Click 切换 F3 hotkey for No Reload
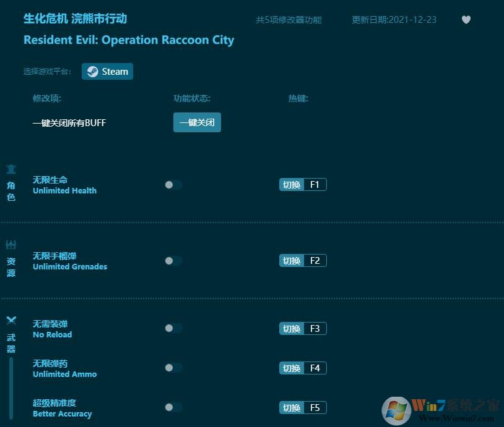The width and height of the screenshot is (504, 427). pos(303,328)
